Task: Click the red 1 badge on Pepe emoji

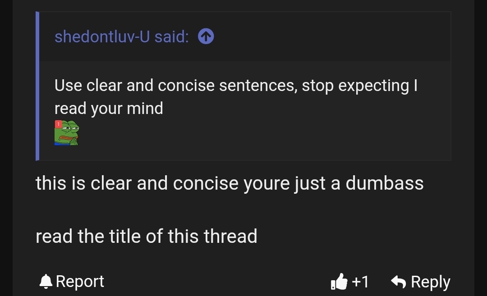Action: pyautogui.click(x=58, y=123)
